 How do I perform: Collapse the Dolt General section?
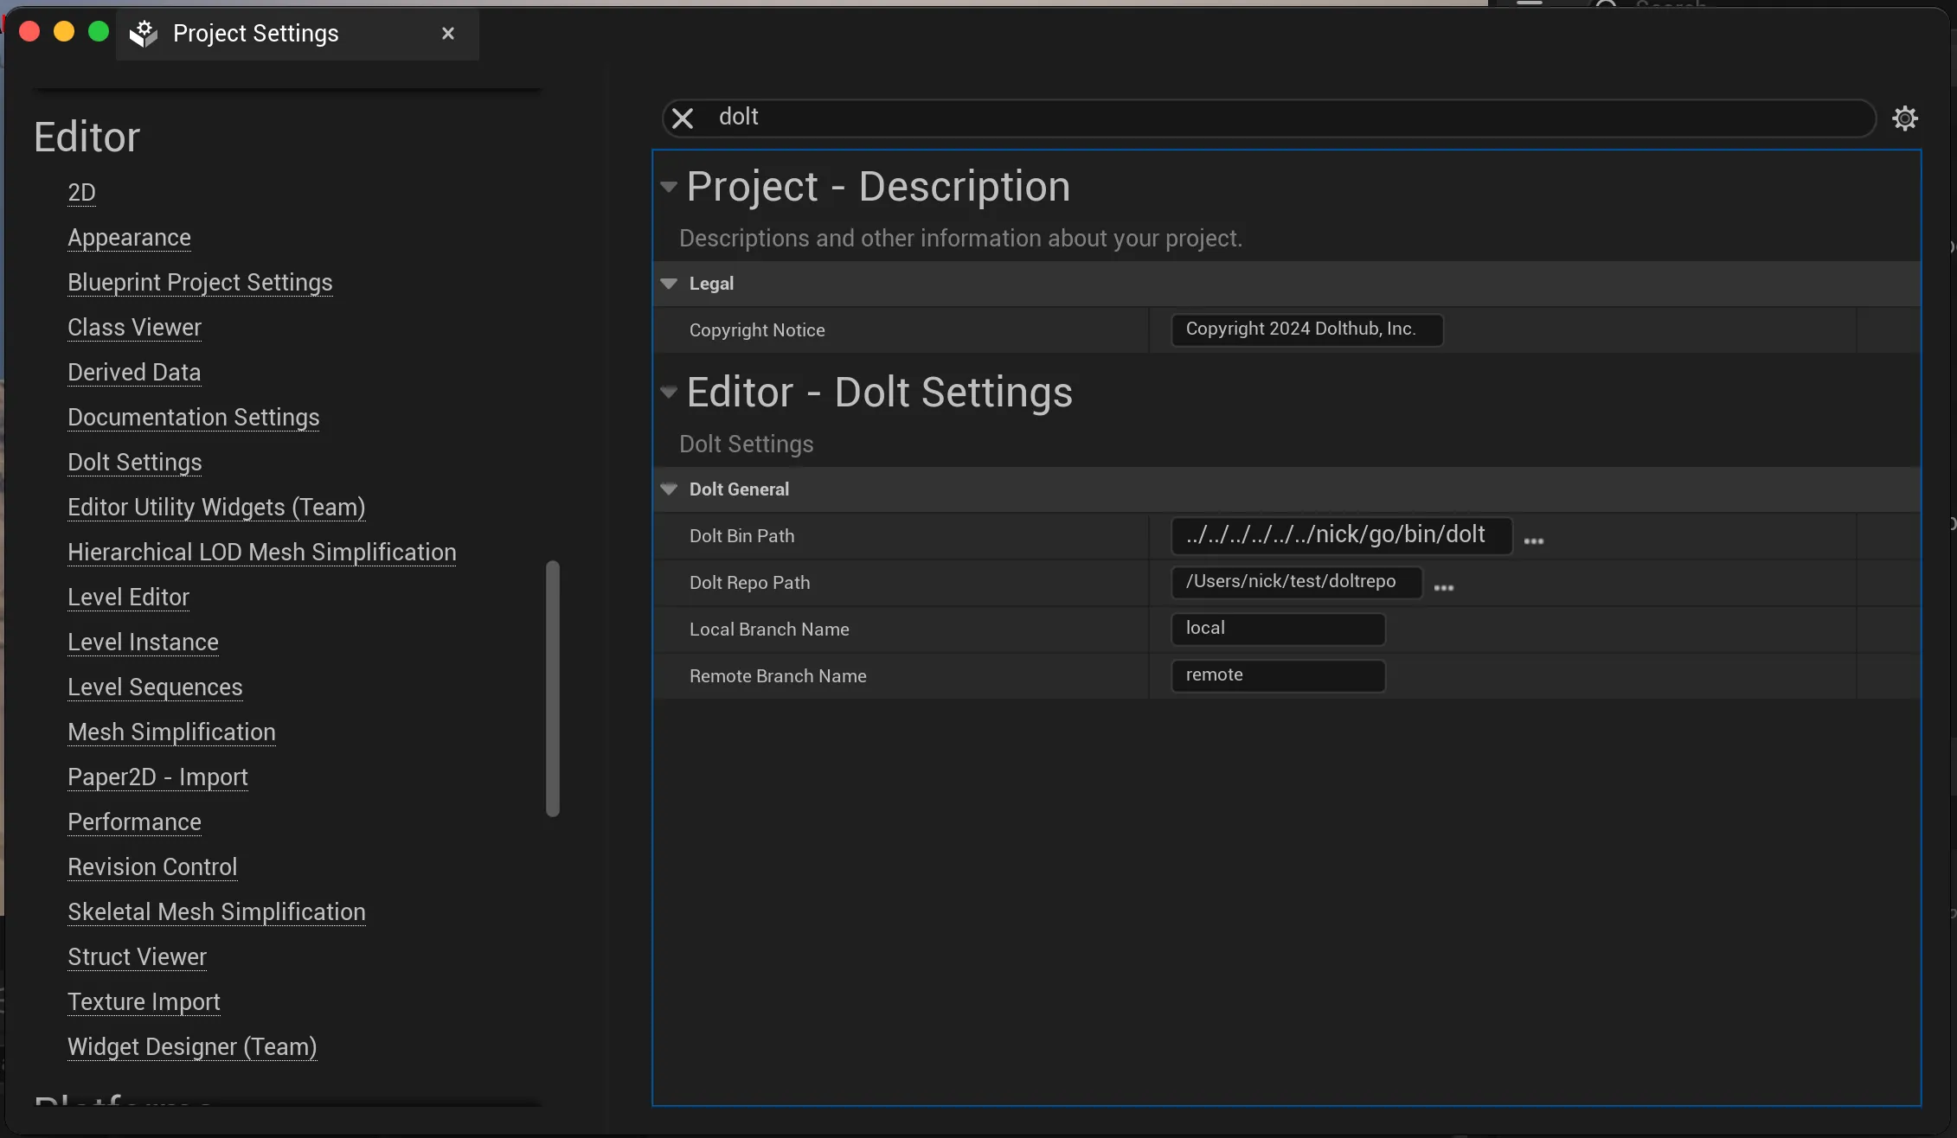669,489
